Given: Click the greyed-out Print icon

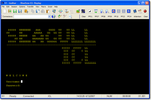Looking at the screenshot, I should 43,11.
